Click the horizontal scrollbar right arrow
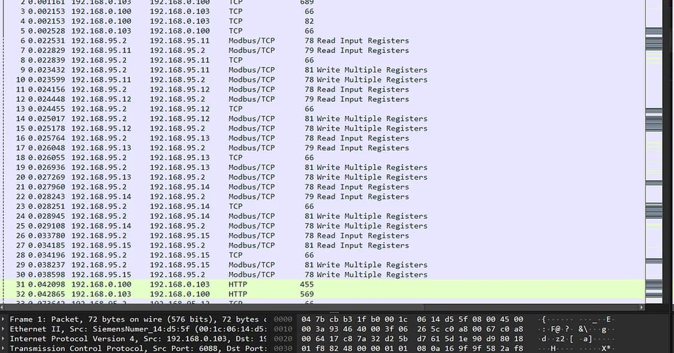 coord(642,307)
